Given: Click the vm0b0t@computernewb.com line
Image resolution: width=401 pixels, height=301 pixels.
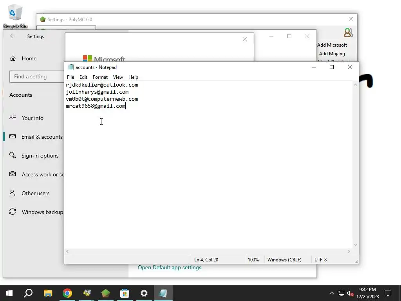Looking at the screenshot, I should pos(102,99).
